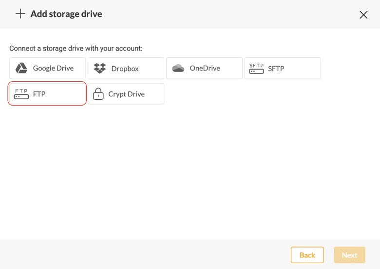The height and width of the screenshot is (269, 380).
Task: Click the empty area below drive options
Action: (190, 170)
